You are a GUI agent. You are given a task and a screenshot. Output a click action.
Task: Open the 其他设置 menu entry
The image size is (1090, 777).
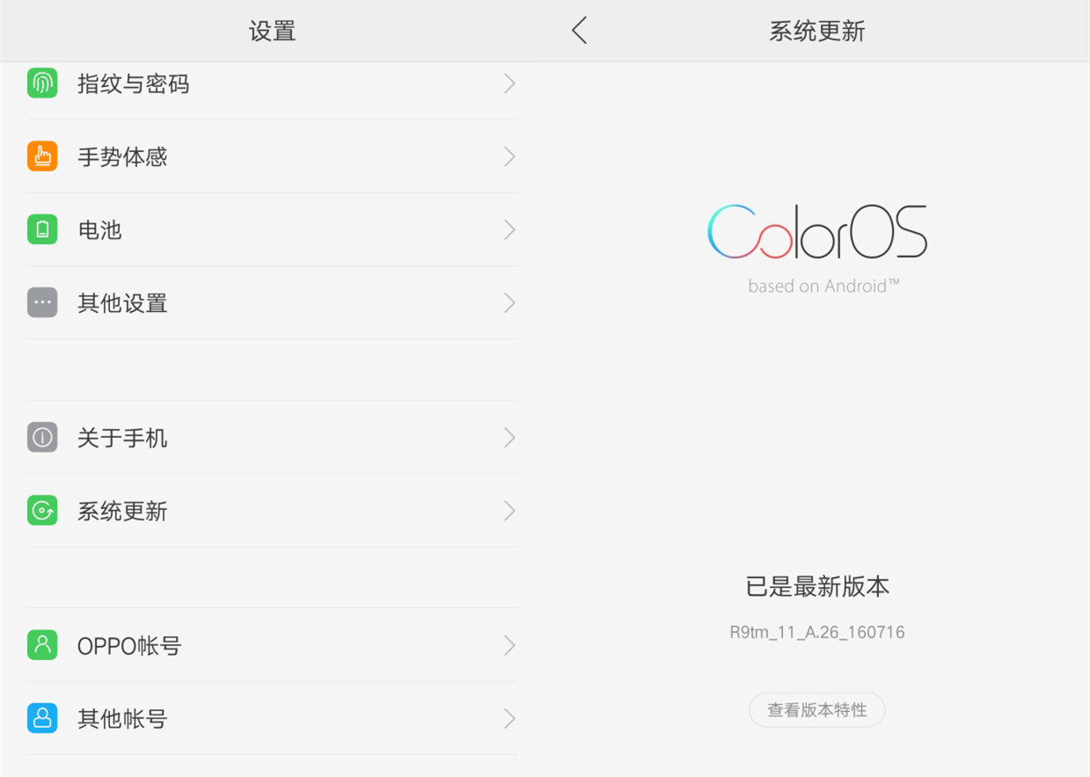272,302
